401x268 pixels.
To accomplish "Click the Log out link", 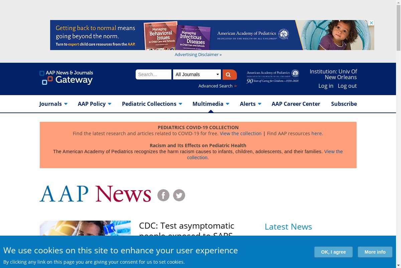I will pos(347,86).
